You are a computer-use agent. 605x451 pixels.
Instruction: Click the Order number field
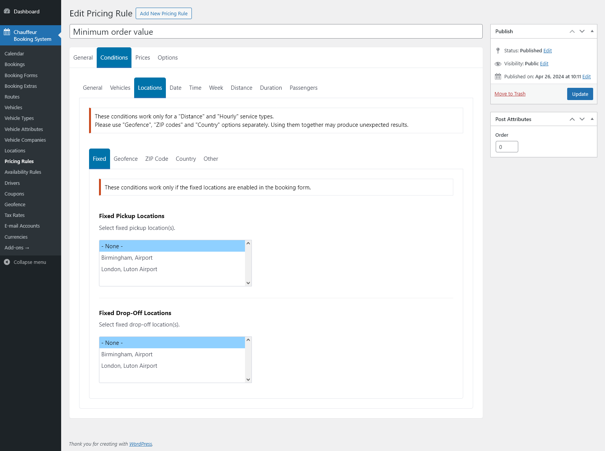click(507, 147)
